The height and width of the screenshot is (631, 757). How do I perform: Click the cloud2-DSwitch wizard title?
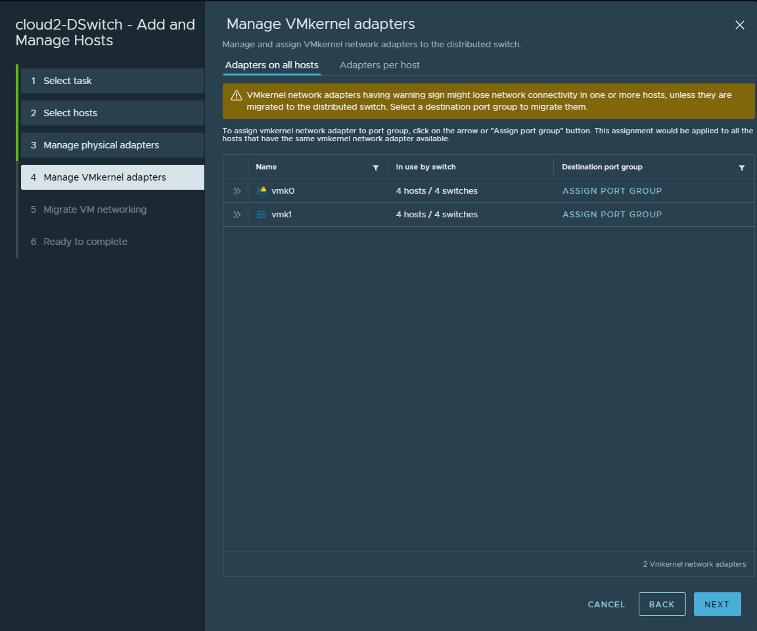[x=105, y=32]
